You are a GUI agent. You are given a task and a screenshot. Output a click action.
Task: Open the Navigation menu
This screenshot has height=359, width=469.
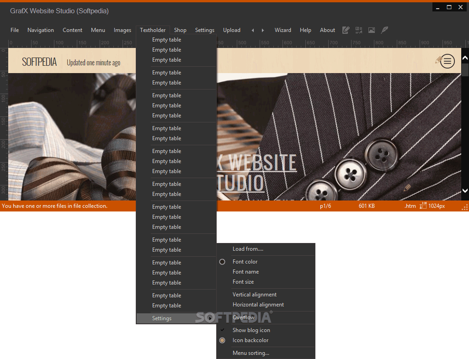(41, 30)
